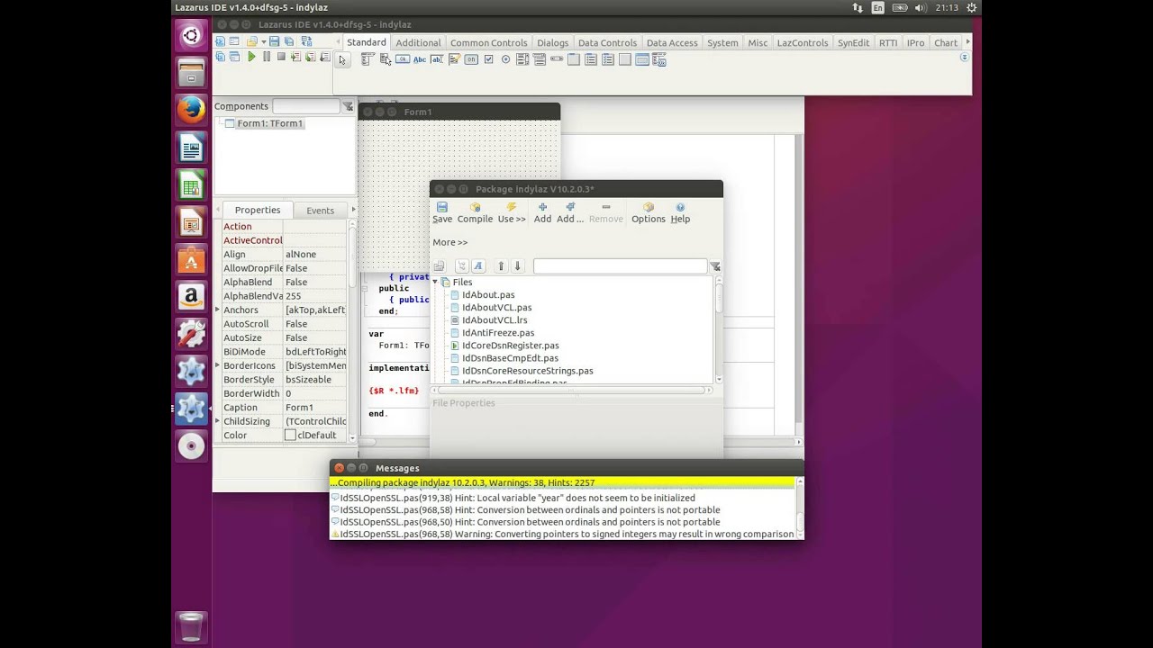Open the dropdown arrow beside Open icon
This screenshot has width=1153, height=648.
(x=264, y=41)
